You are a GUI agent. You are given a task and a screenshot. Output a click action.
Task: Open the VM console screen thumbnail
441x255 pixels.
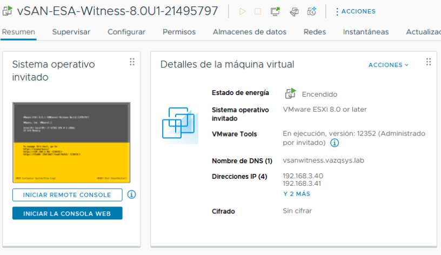click(x=71, y=143)
